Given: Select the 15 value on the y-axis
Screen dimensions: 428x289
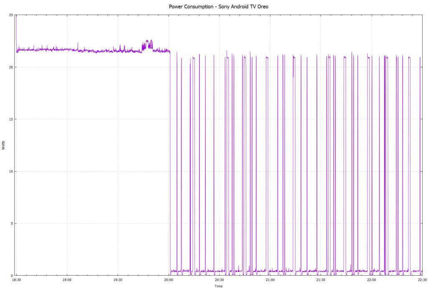Looking at the screenshot, I should pos(10,119).
